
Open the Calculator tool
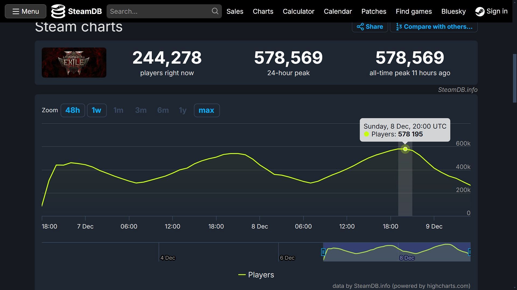click(298, 11)
